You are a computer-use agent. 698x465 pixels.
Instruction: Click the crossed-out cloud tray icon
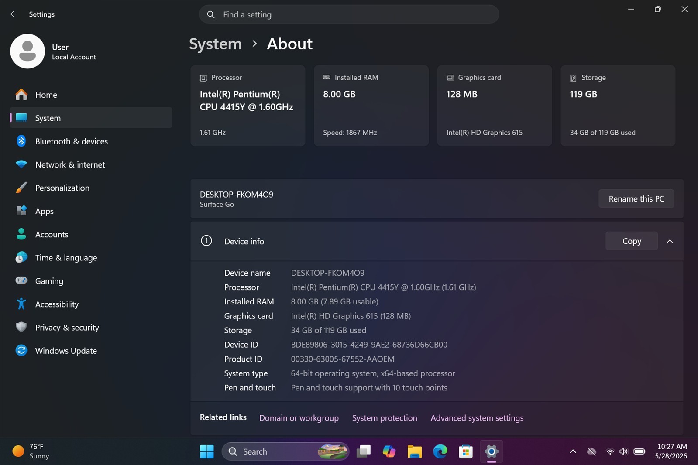coord(591,451)
